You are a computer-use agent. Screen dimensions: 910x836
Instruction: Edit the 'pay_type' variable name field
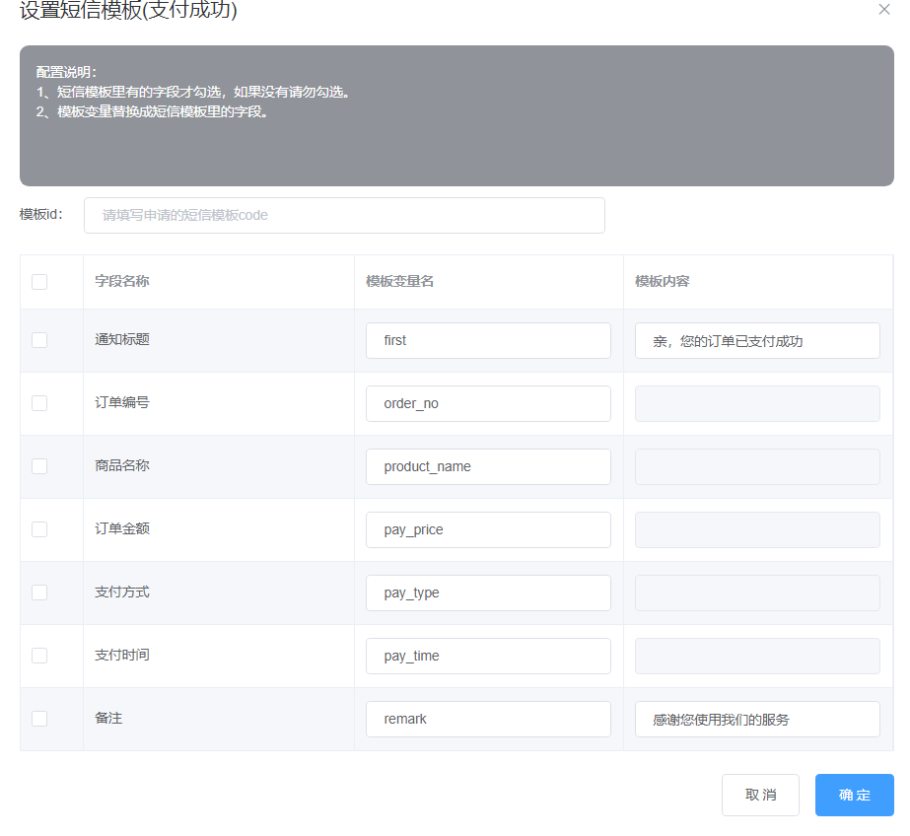(x=488, y=592)
